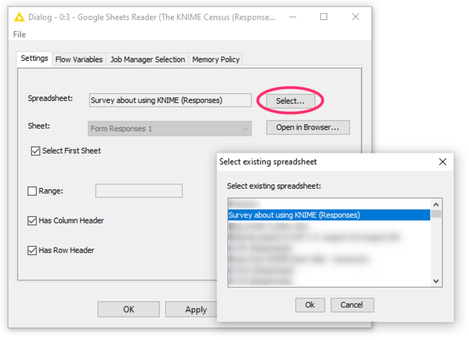The height and width of the screenshot is (340, 469).
Task: Open the File menu
Action: click(19, 34)
